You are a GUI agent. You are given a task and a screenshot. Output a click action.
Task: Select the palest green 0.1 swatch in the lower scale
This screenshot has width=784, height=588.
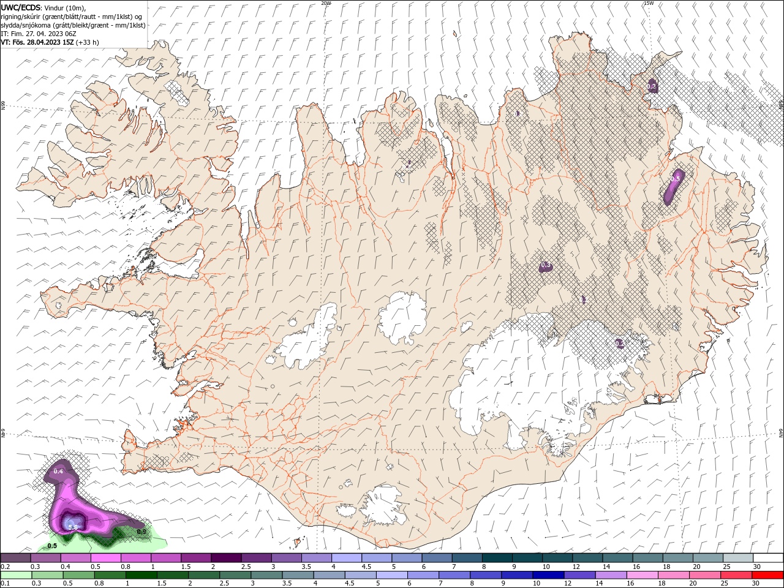coord(16,575)
